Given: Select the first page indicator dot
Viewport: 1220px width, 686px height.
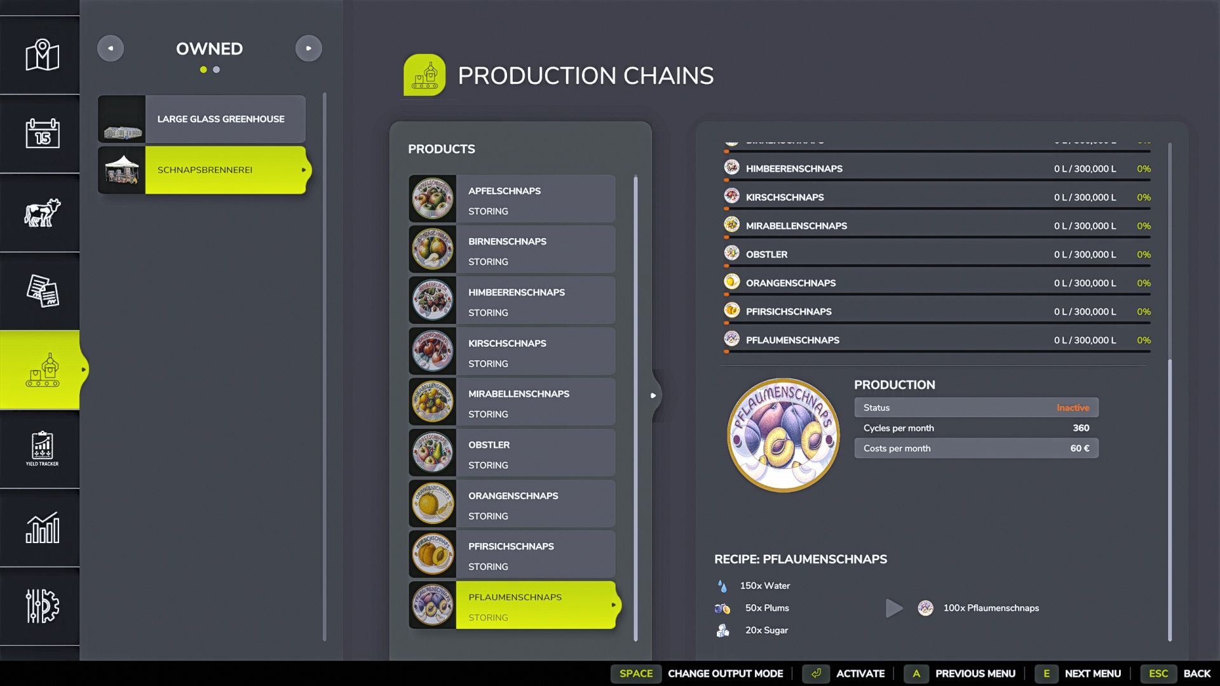Looking at the screenshot, I should (x=203, y=70).
